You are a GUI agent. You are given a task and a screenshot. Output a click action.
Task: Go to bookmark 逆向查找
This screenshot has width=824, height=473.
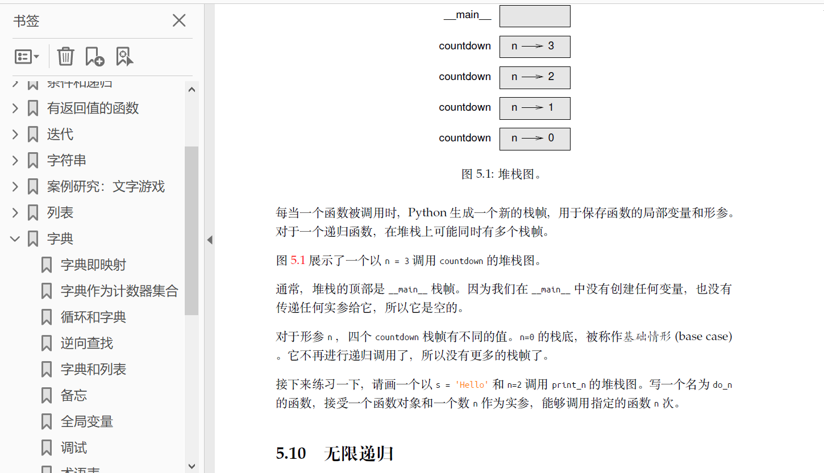coord(87,343)
